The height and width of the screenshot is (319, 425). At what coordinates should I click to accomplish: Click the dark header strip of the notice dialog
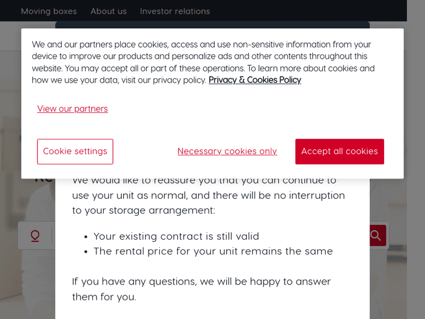click(212, 25)
